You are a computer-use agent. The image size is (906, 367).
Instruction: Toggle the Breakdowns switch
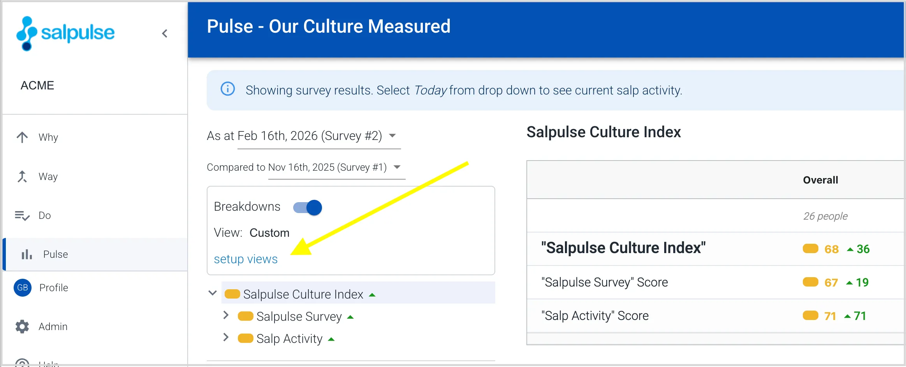tap(308, 208)
